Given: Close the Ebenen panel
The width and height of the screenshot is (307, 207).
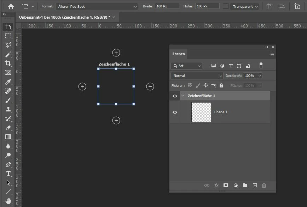Looking at the screenshot, I should click(273, 47).
